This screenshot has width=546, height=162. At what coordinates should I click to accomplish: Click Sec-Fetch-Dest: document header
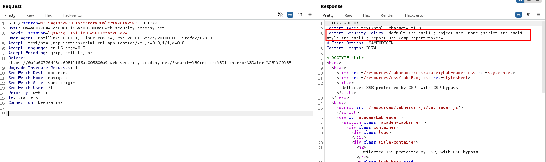[x=38, y=73]
